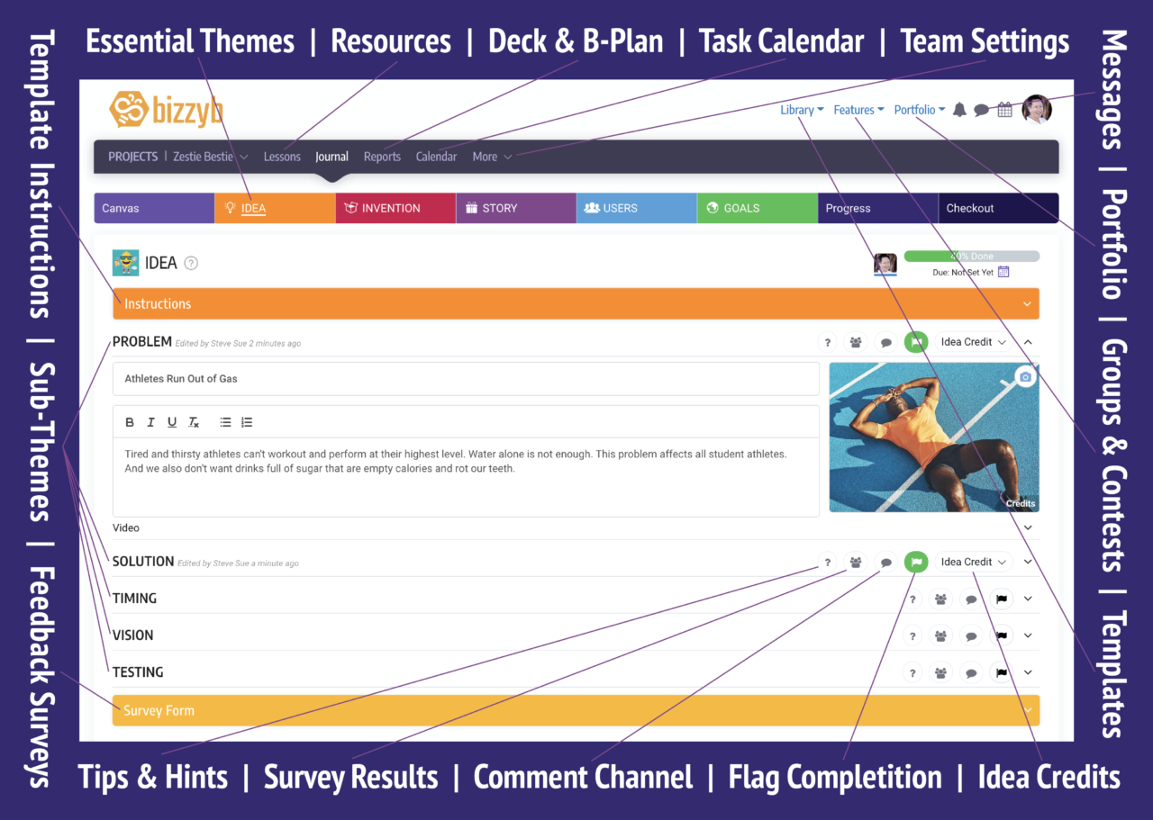Screen dimensions: 1153x820
Task: Expand the orange Instructions bar
Action: coord(576,304)
